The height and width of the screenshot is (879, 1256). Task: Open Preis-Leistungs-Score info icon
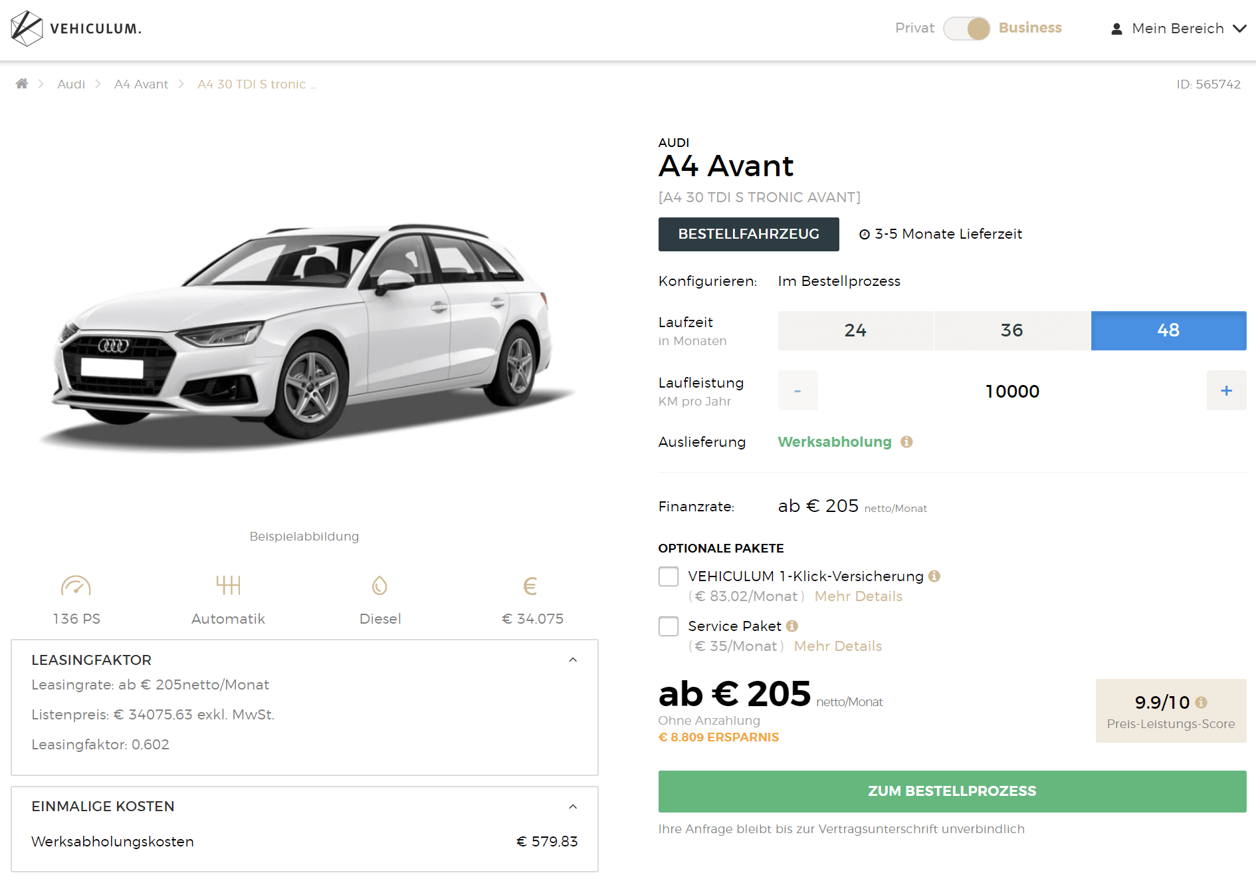[1201, 702]
